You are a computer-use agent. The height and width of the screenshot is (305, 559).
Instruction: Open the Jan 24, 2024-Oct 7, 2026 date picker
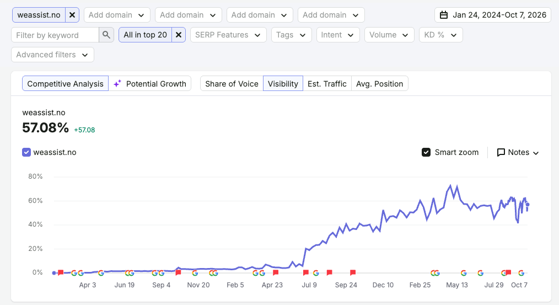[x=493, y=15]
